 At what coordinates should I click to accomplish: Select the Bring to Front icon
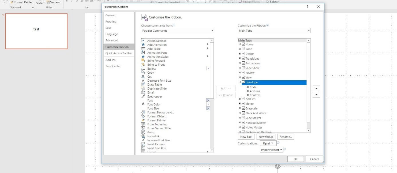(143, 65)
